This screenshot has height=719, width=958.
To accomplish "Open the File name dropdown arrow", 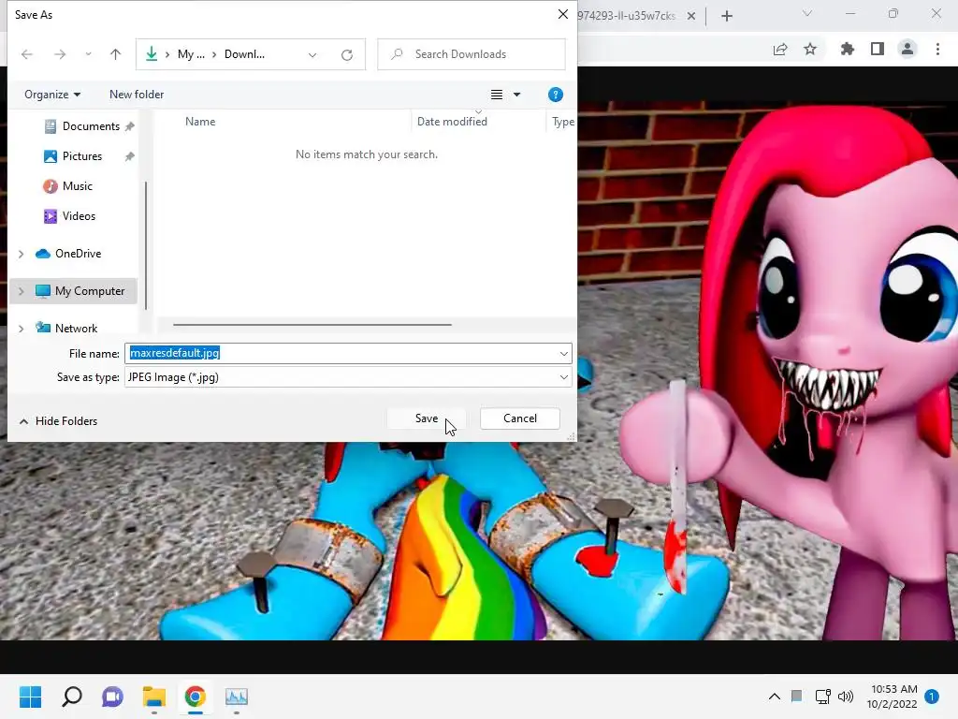I will coord(563,353).
